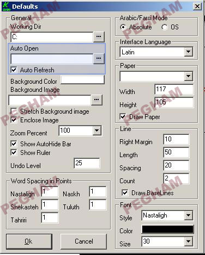Toggle the Auto Refresh checkbox
Screen dimensions: 205x255
14,70
